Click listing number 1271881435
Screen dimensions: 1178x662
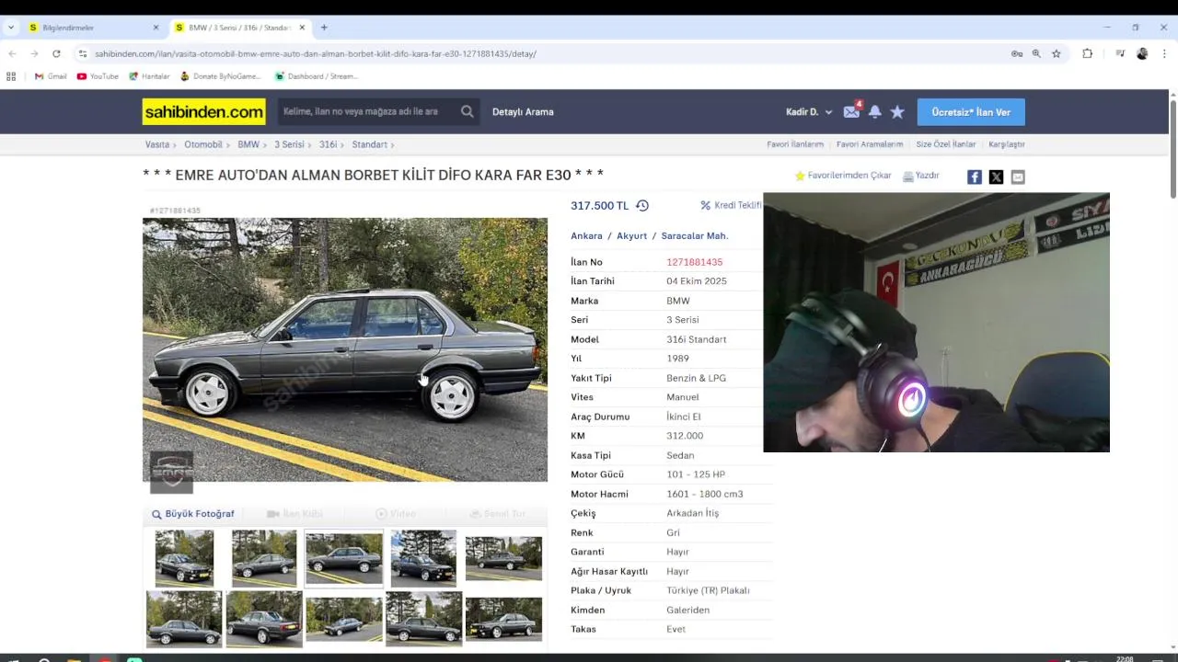tap(695, 262)
